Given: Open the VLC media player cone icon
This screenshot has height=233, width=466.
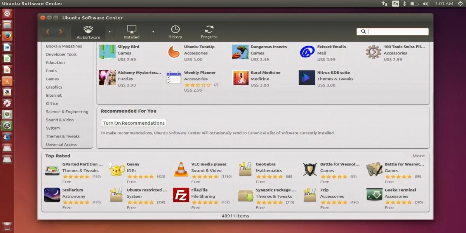Looking at the screenshot, I should click(181, 169).
